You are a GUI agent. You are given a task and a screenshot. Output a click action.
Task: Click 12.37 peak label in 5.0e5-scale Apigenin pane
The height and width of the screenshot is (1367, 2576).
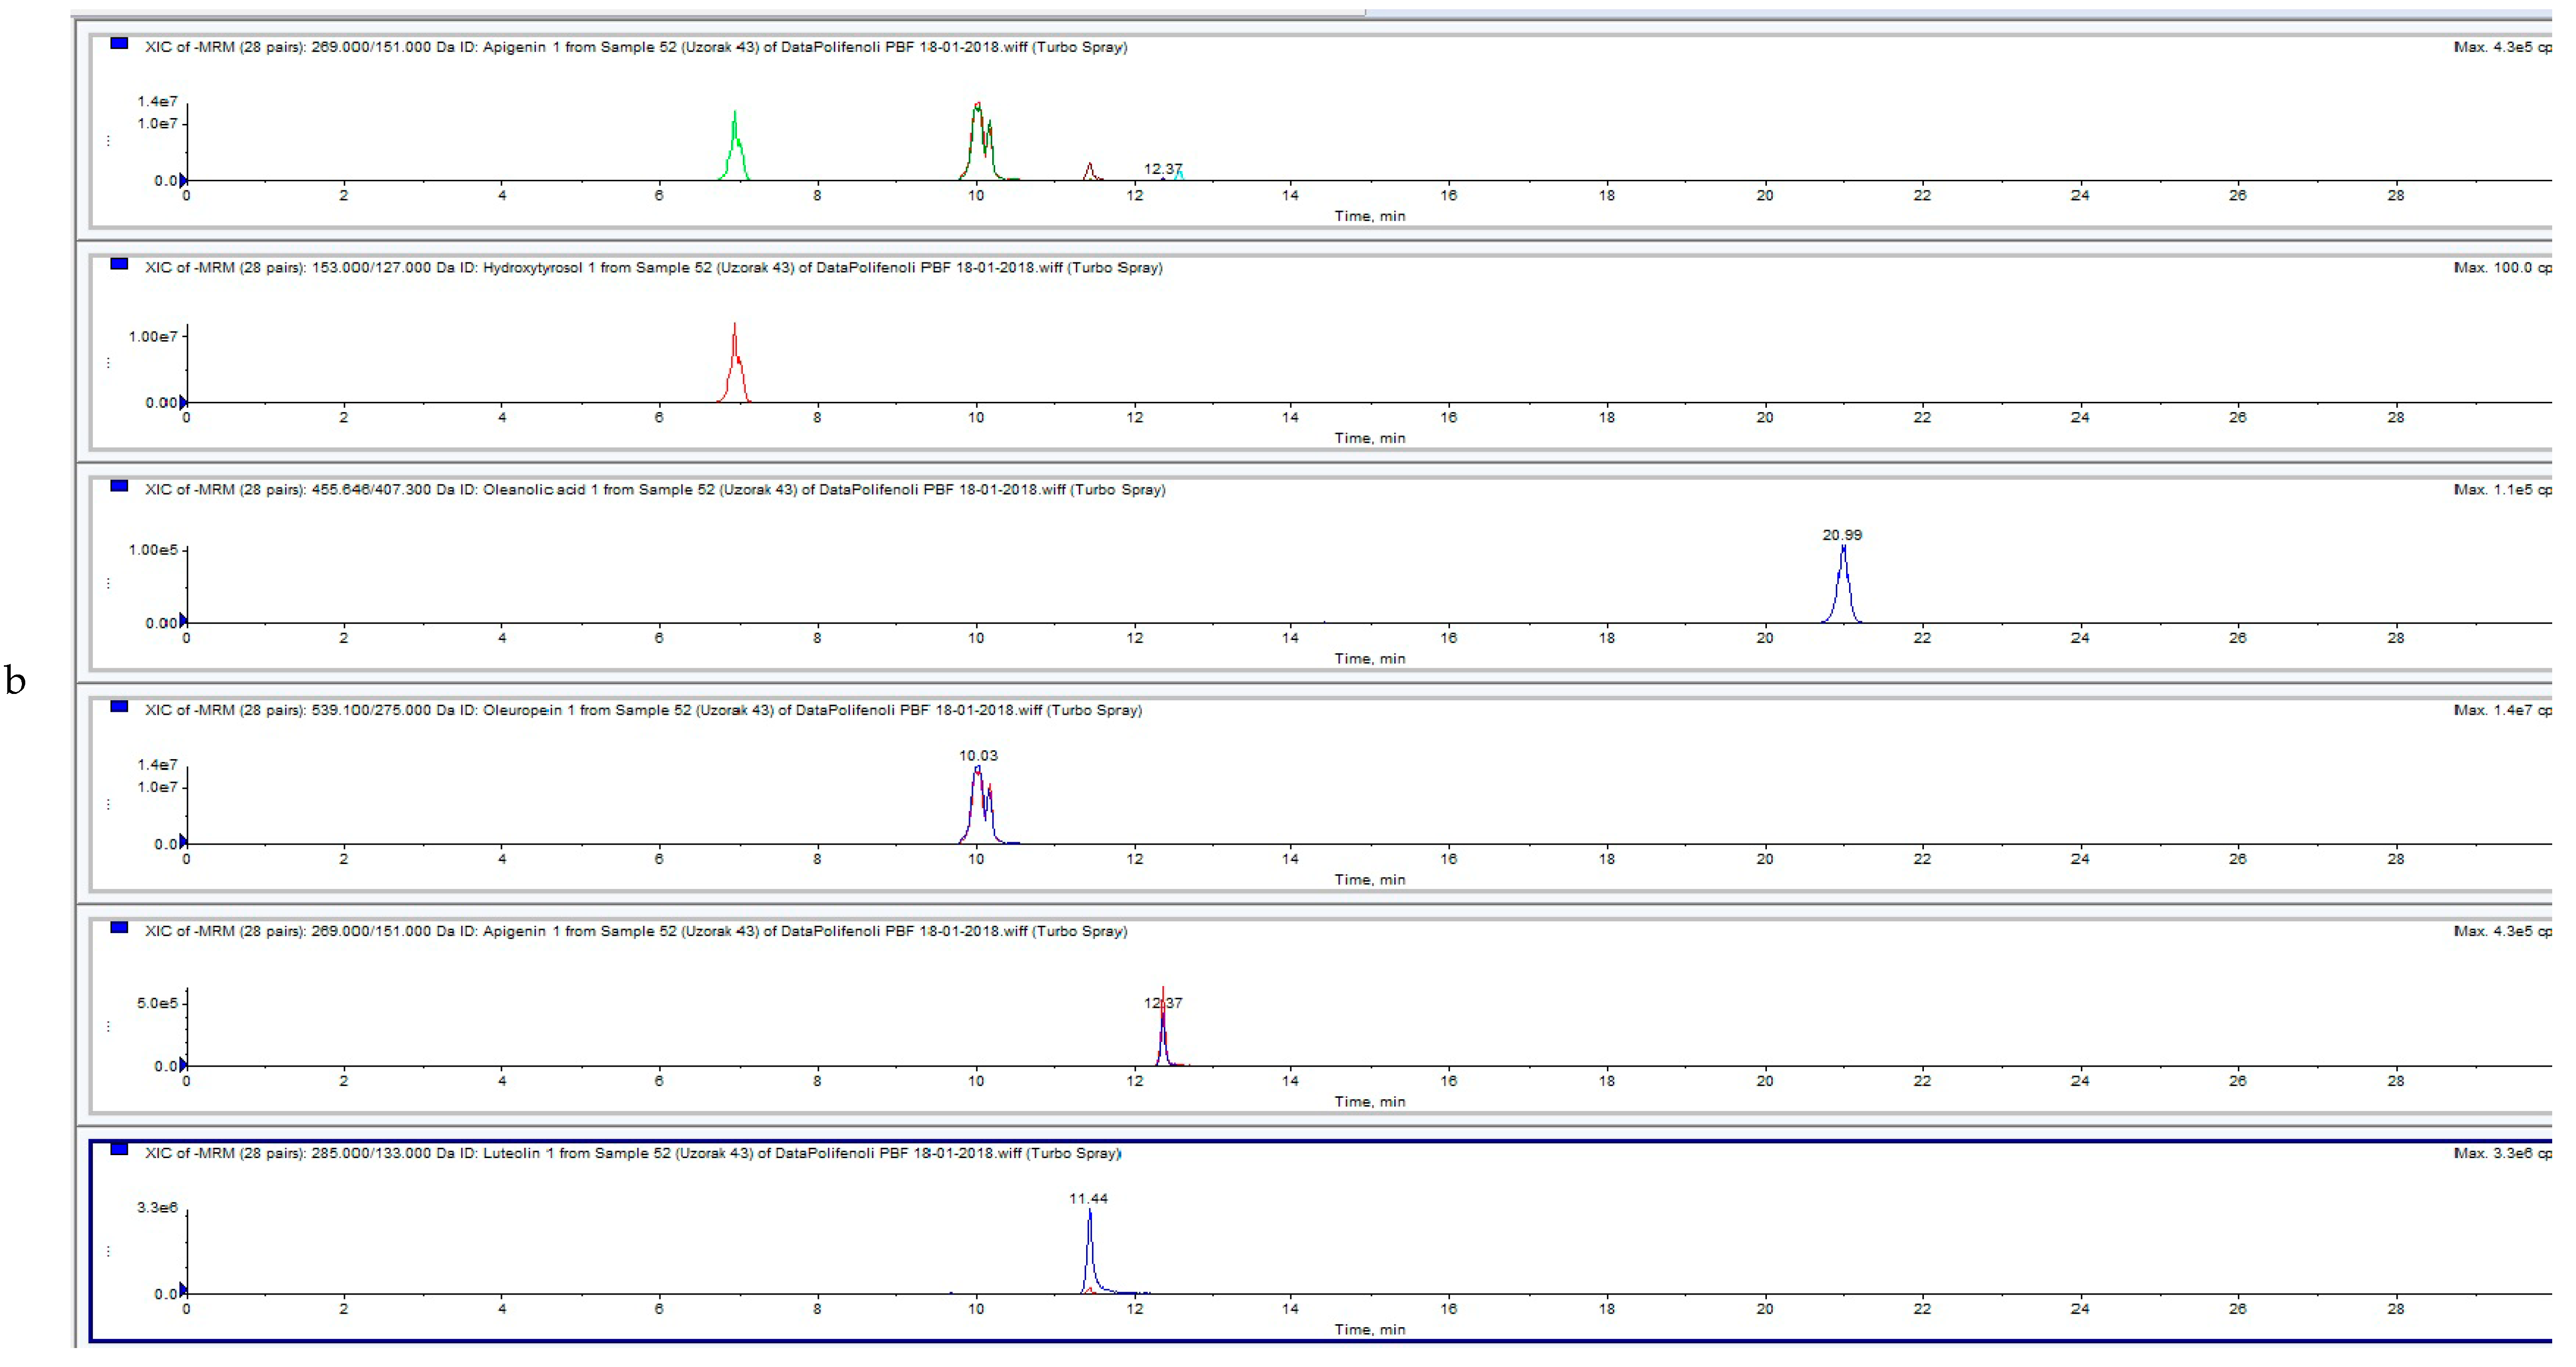tap(1163, 1003)
